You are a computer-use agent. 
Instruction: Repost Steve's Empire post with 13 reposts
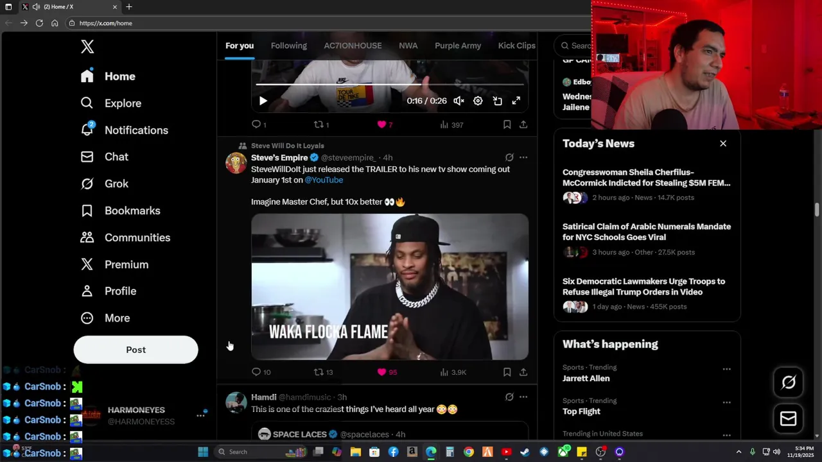323,372
